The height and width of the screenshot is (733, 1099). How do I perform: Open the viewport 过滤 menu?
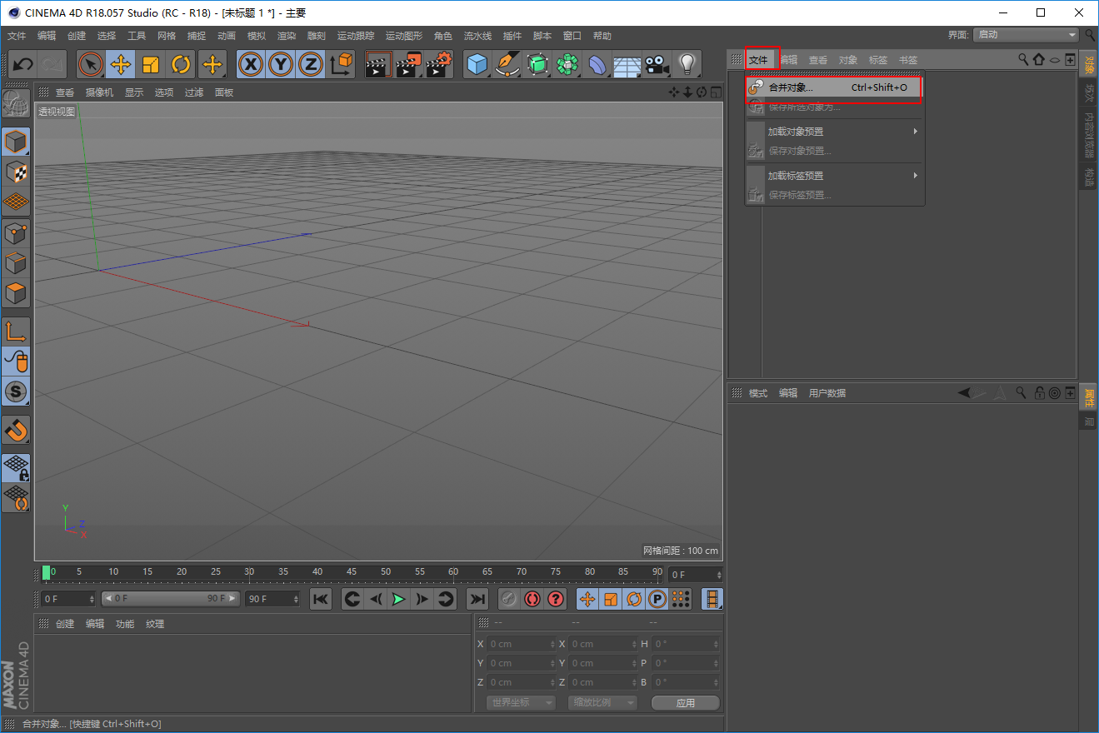click(x=194, y=92)
